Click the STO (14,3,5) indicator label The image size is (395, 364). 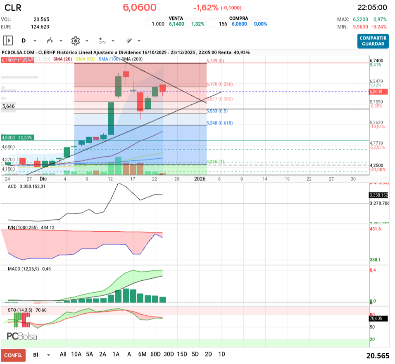(x=20, y=310)
